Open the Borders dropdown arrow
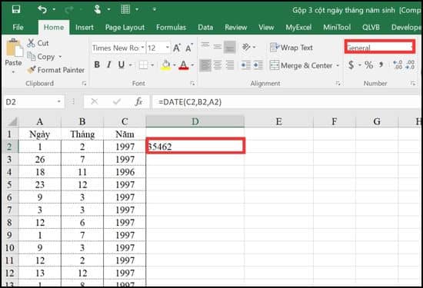This screenshot has height=288, width=423. pyautogui.click(x=152, y=65)
